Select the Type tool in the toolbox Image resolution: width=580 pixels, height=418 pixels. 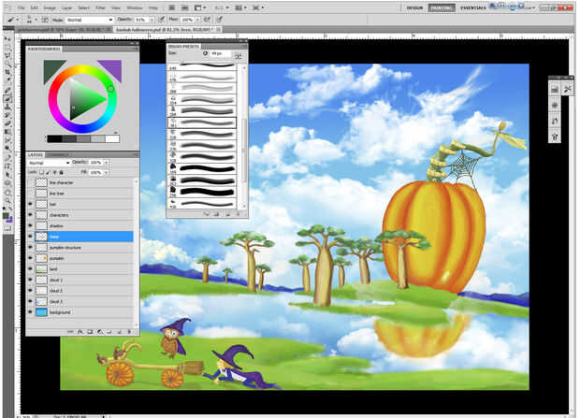pyautogui.click(x=7, y=166)
